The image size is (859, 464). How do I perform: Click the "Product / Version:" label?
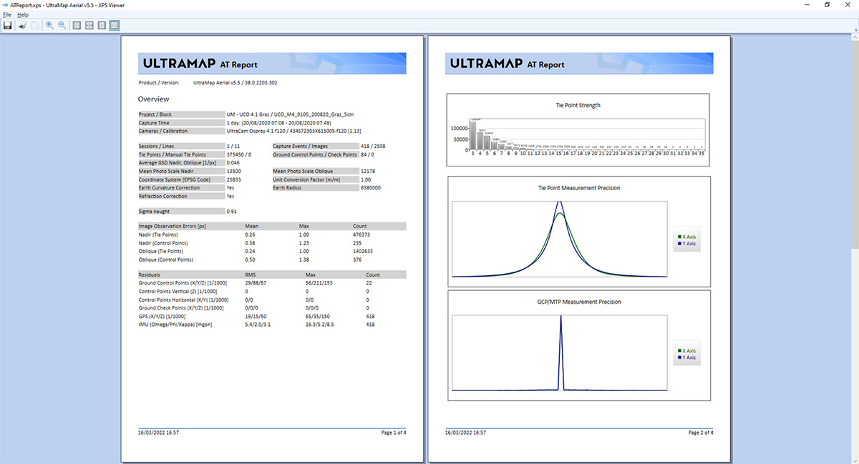(158, 83)
